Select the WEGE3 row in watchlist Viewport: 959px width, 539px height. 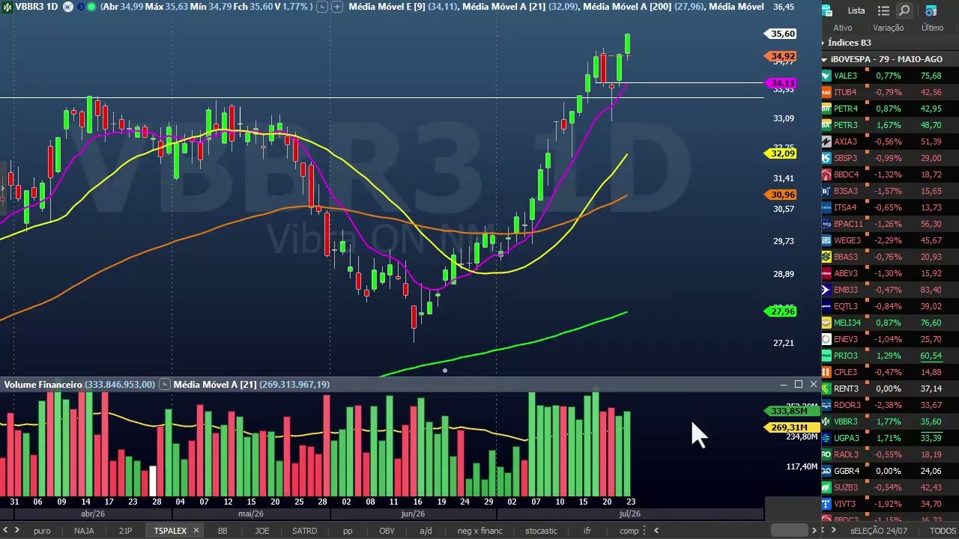(x=890, y=240)
